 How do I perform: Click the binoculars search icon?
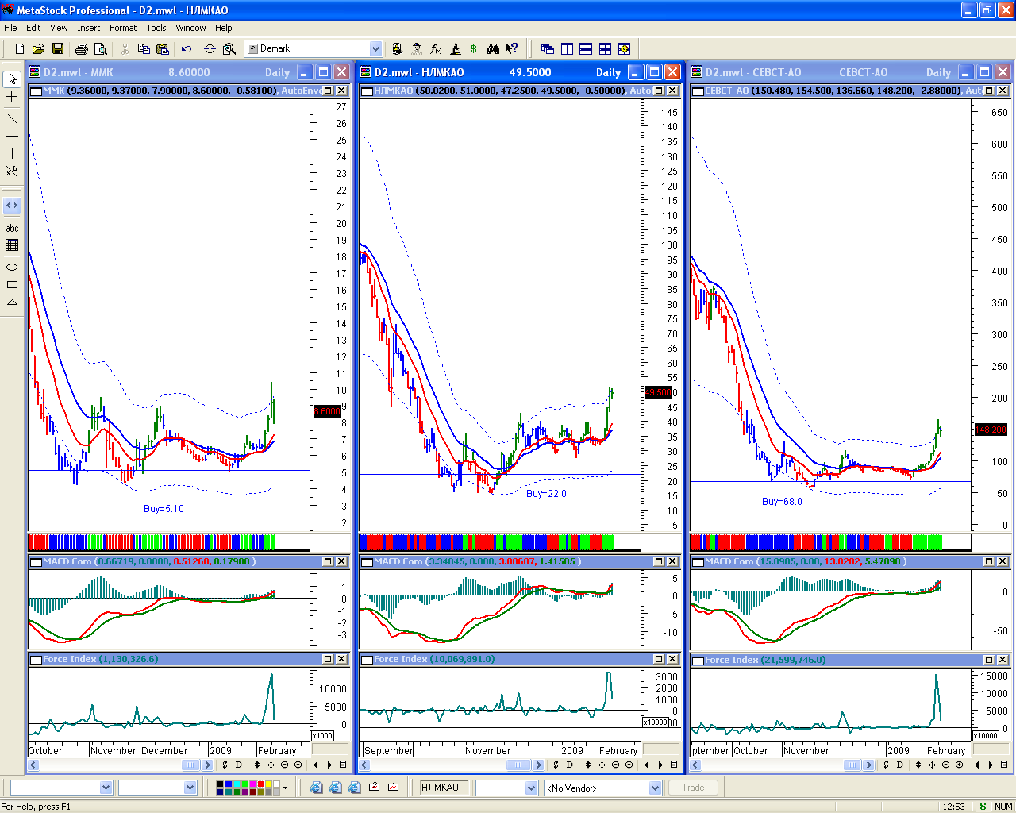point(493,49)
